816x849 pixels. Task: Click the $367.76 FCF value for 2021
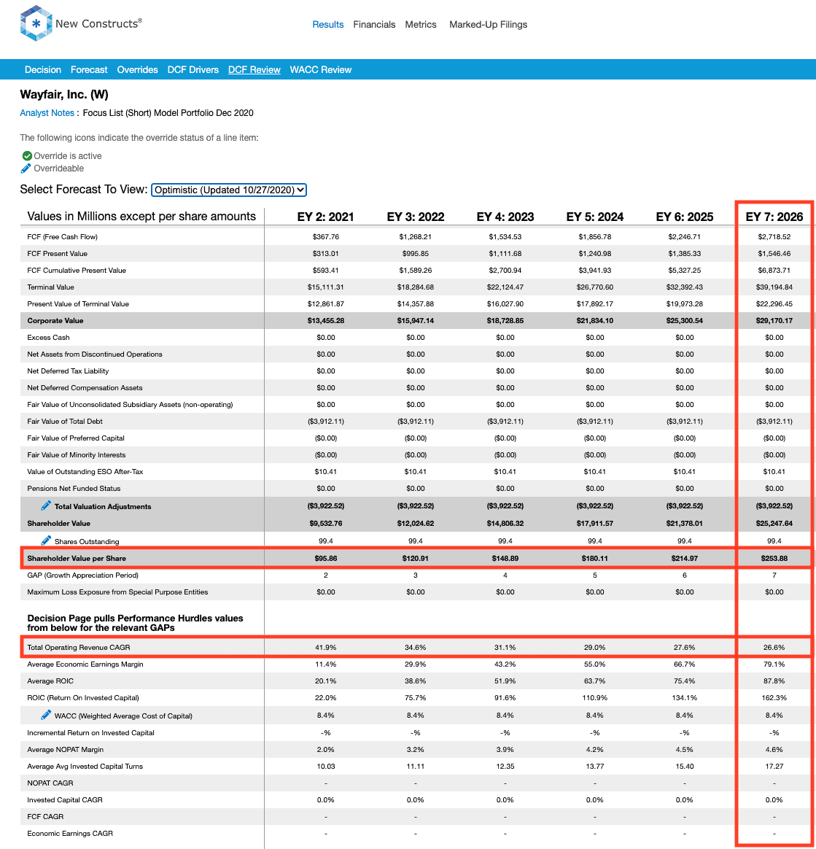[x=325, y=236]
